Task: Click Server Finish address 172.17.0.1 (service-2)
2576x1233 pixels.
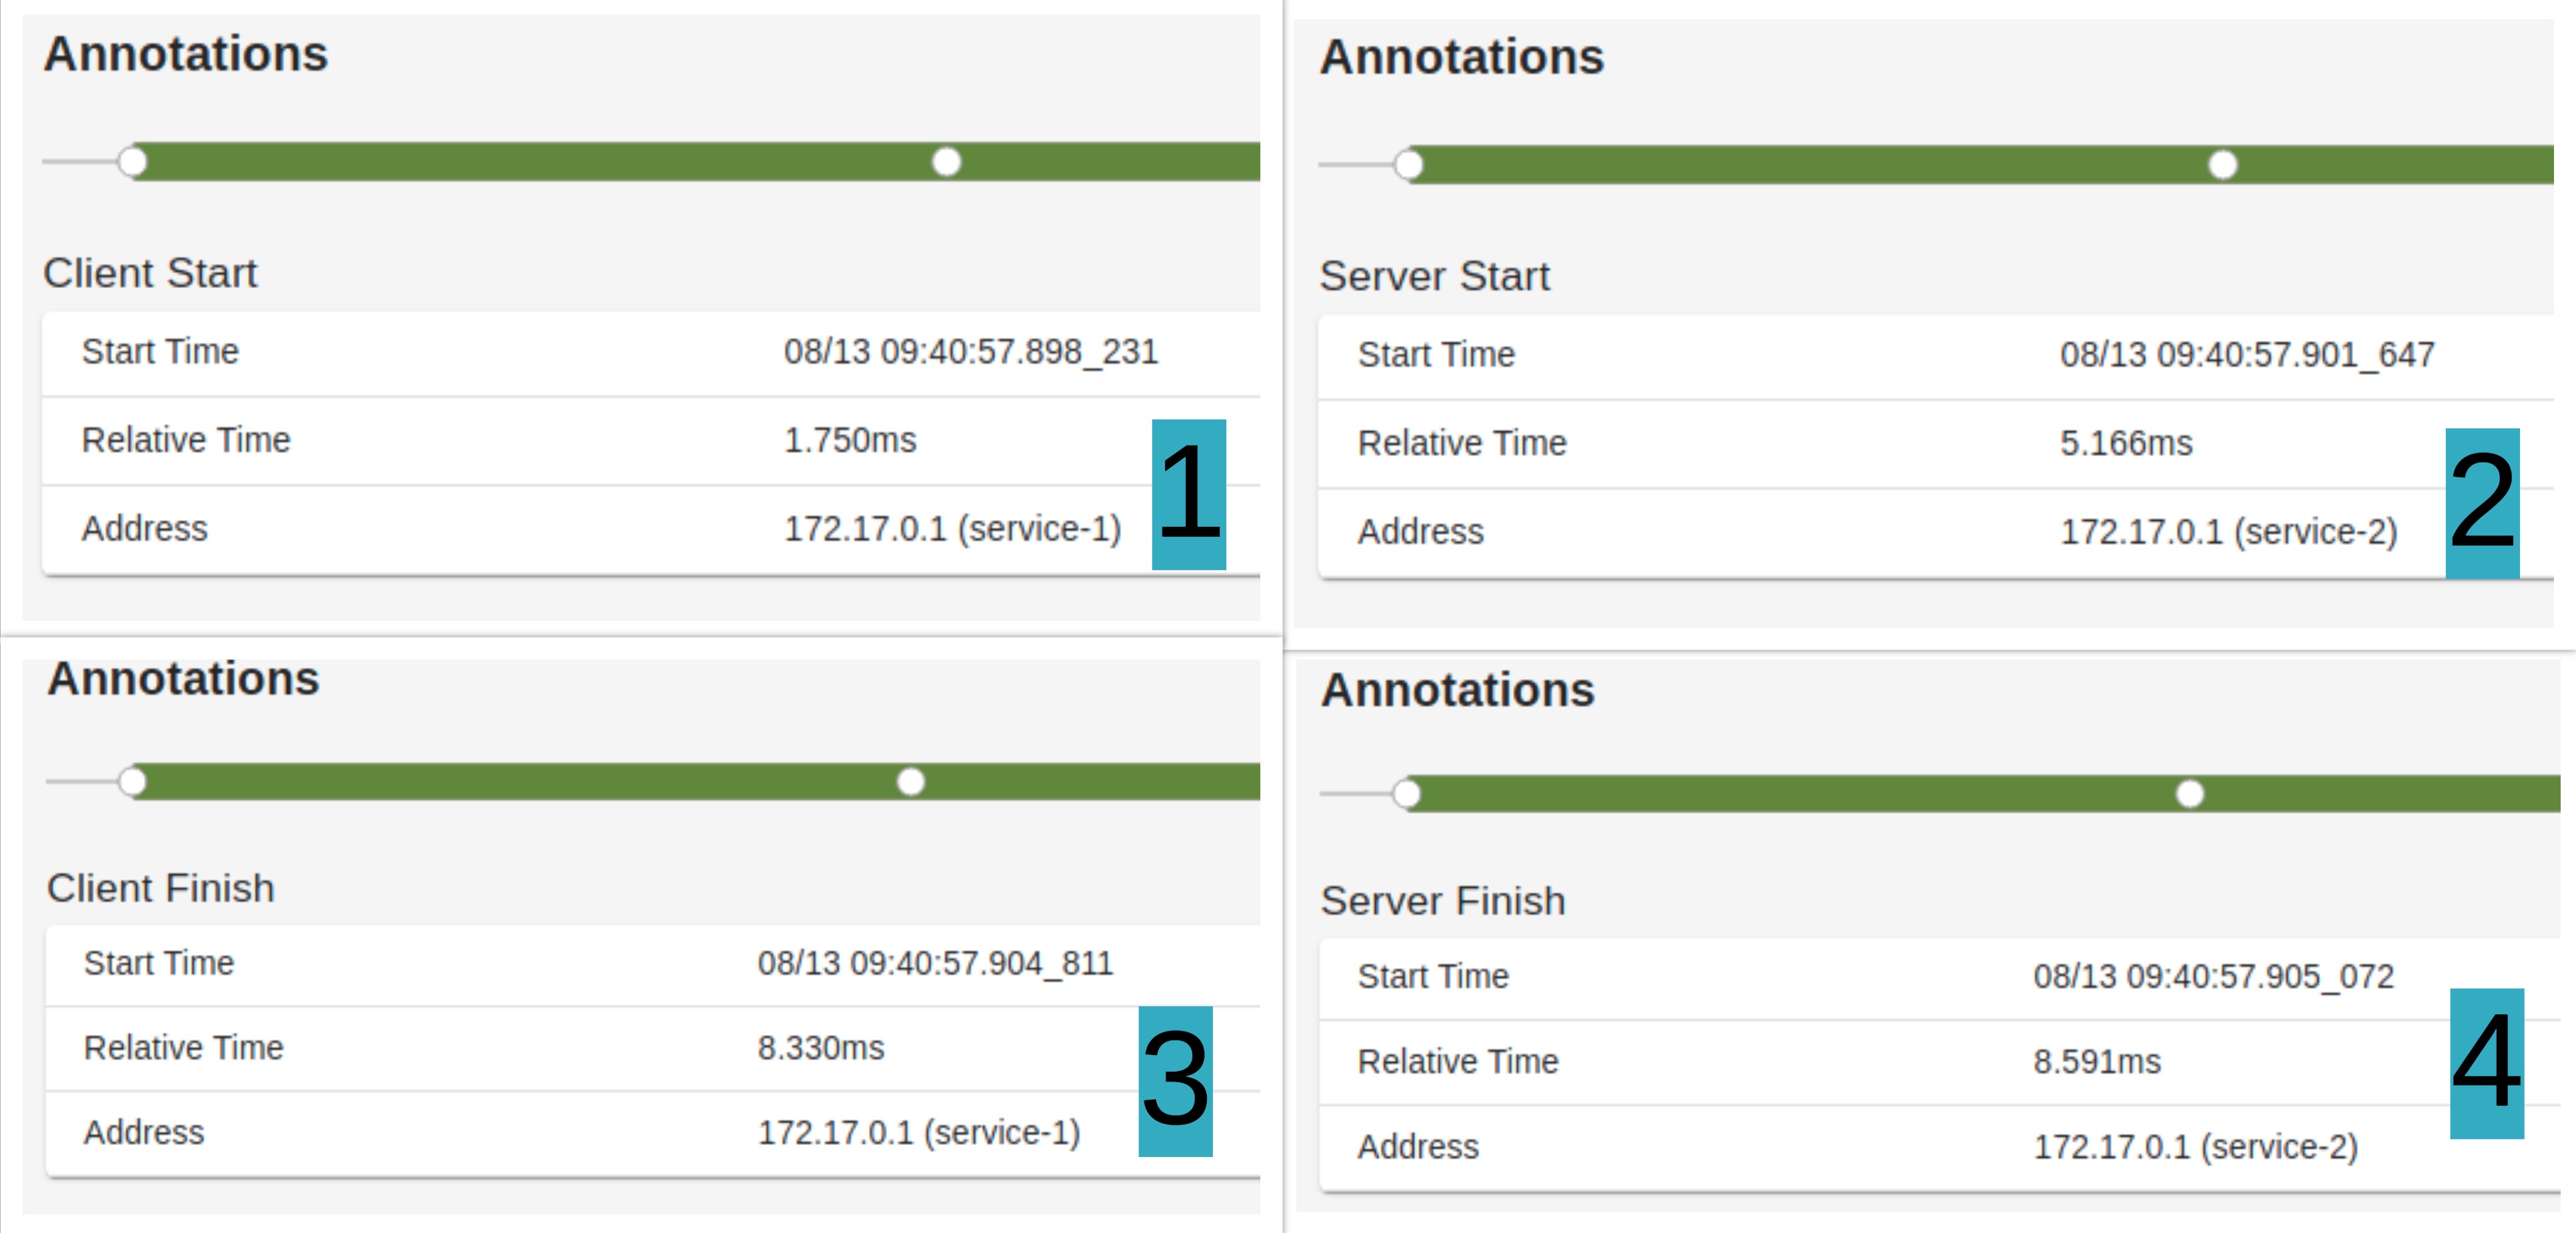Action: 2195,1146
